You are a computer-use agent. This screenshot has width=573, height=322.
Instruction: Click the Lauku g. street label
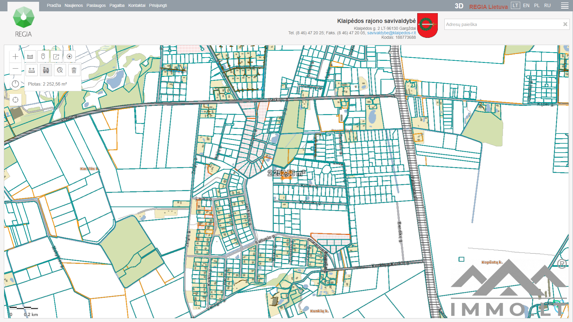(204, 199)
